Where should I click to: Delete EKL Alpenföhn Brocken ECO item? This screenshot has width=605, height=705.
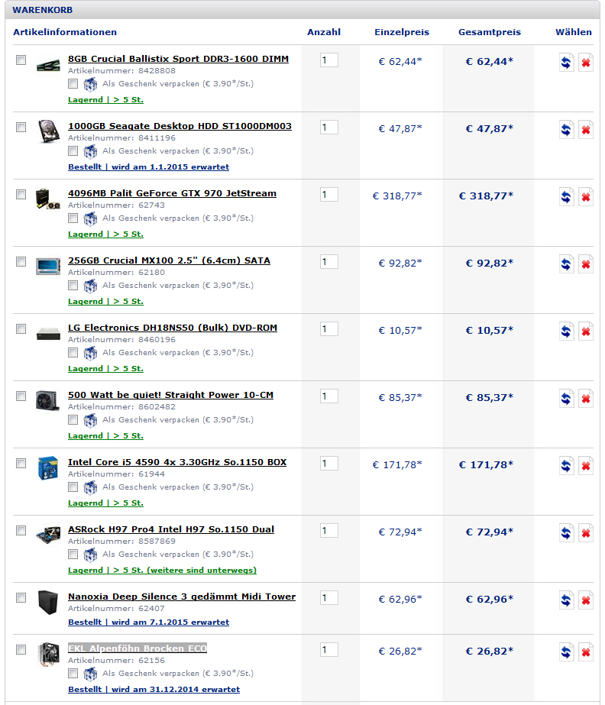click(585, 652)
